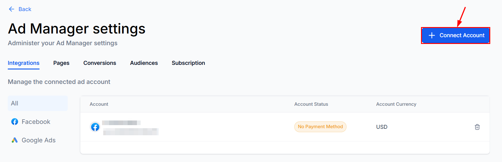Click the Google Ads logo icon
The image size is (502, 162).
pyautogui.click(x=15, y=140)
